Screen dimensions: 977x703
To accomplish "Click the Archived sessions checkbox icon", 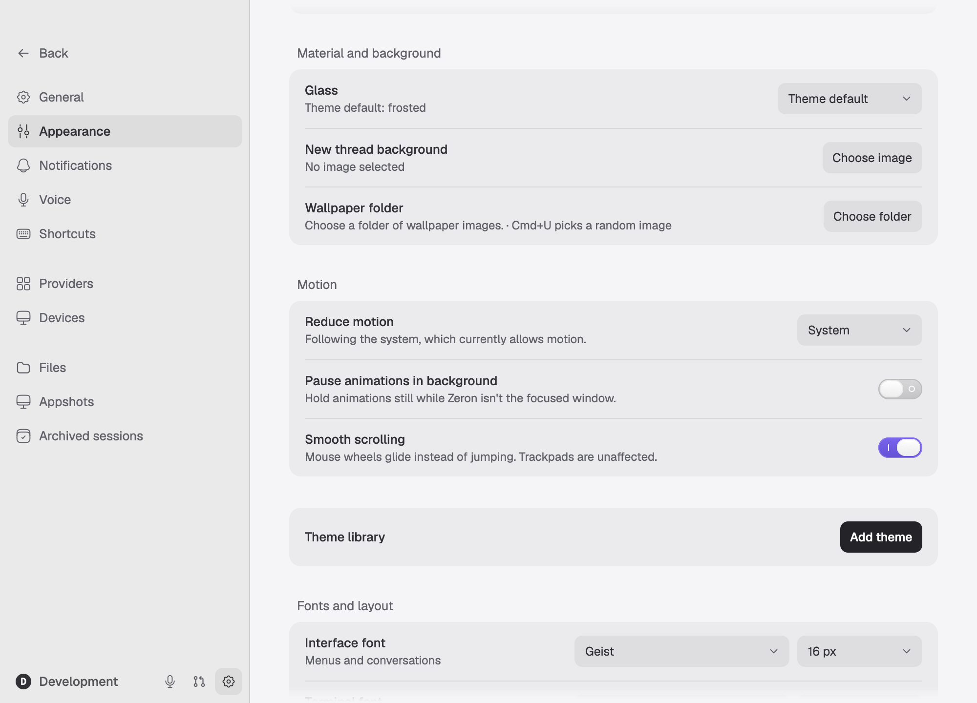I will (x=23, y=436).
